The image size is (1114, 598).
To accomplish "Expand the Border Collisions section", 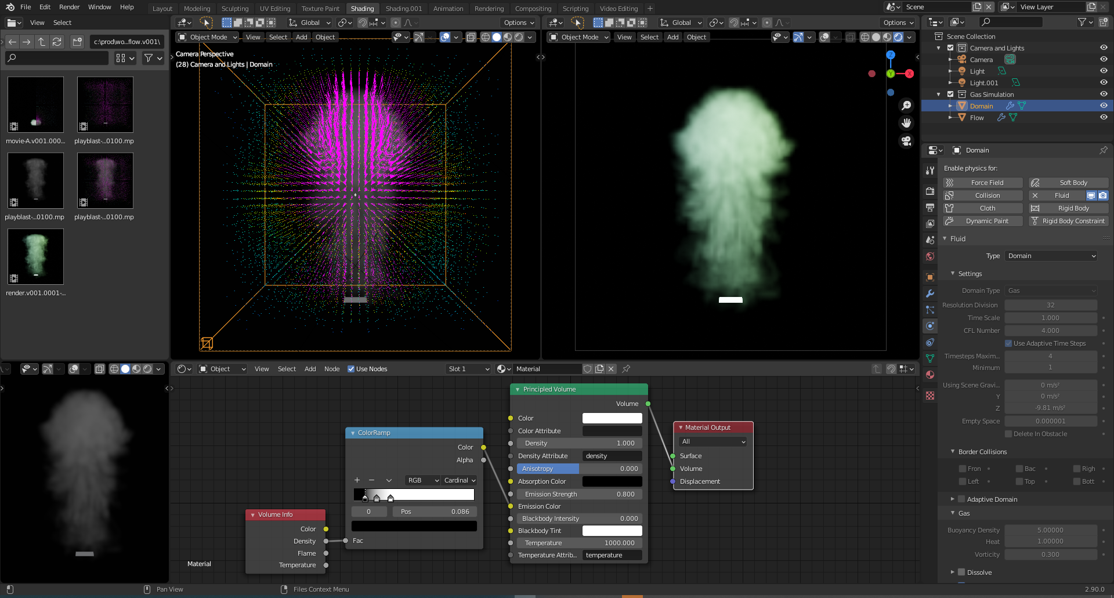I will click(981, 451).
